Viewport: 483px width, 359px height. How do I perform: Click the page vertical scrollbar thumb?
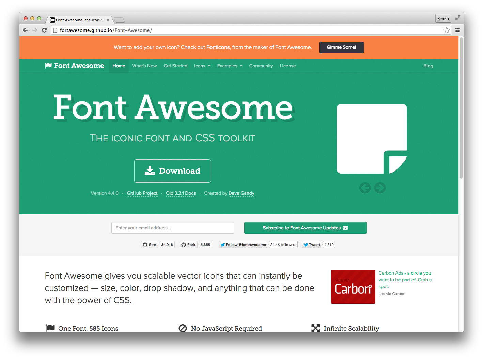pos(461,108)
